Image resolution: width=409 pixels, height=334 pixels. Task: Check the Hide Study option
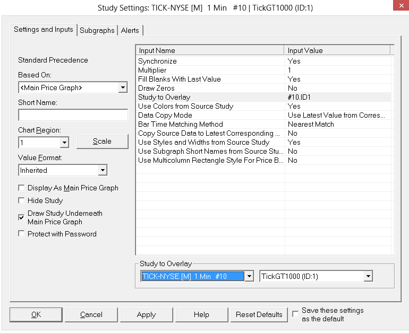[22, 200]
